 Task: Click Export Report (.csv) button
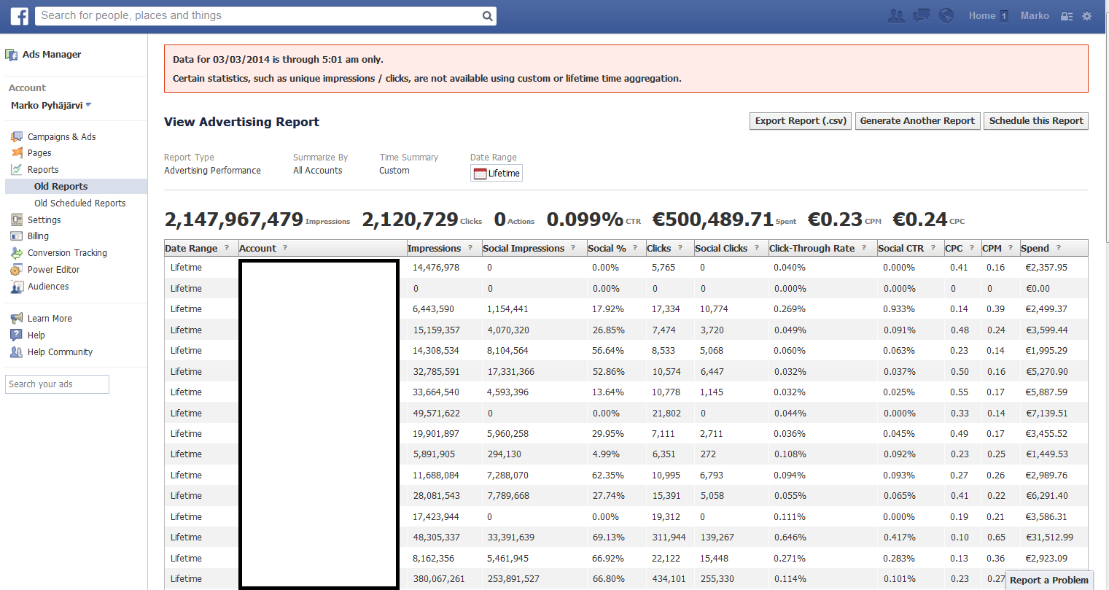click(x=801, y=121)
